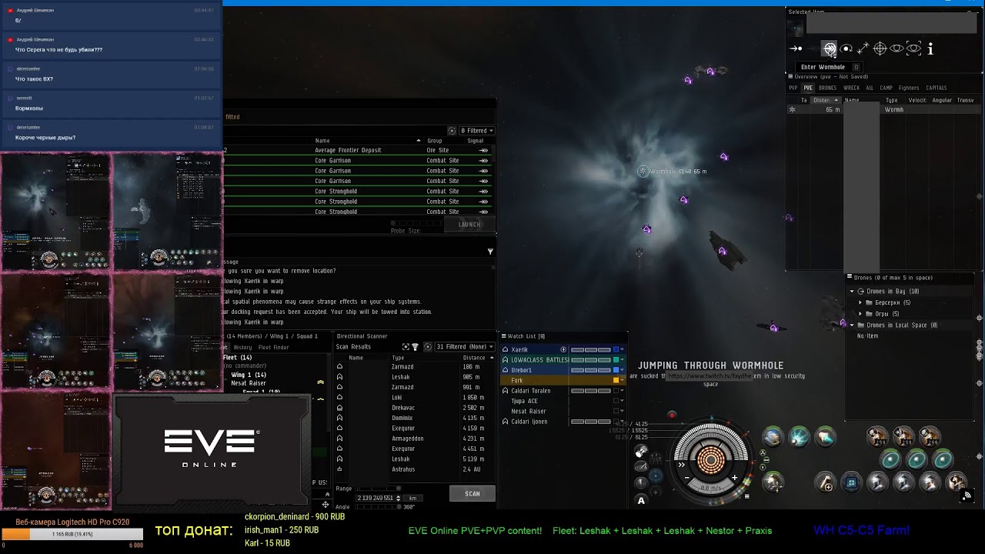Activate the first high-slot module left of the row
Viewport: 985px width, 554px height.
tap(773, 437)
